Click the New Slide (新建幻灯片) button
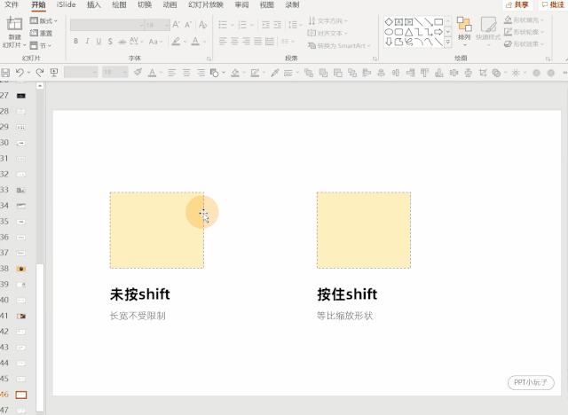 tap(14, 32)
